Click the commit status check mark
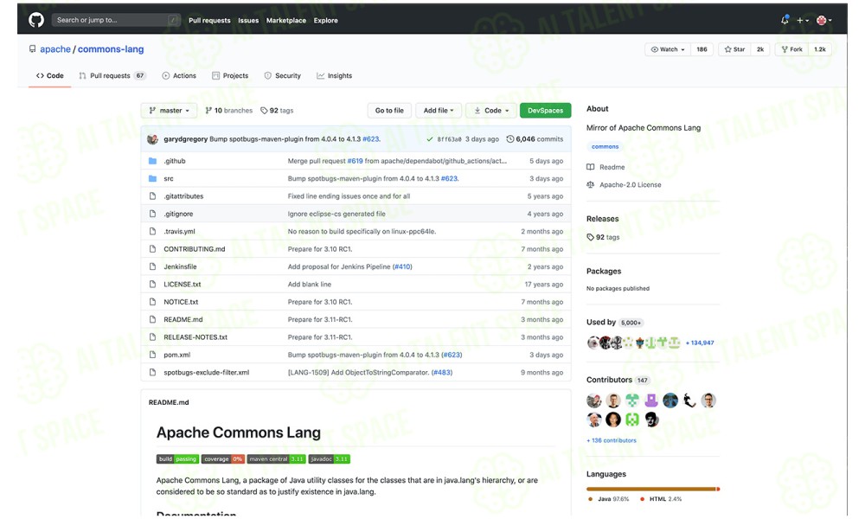 coord(430,139)
